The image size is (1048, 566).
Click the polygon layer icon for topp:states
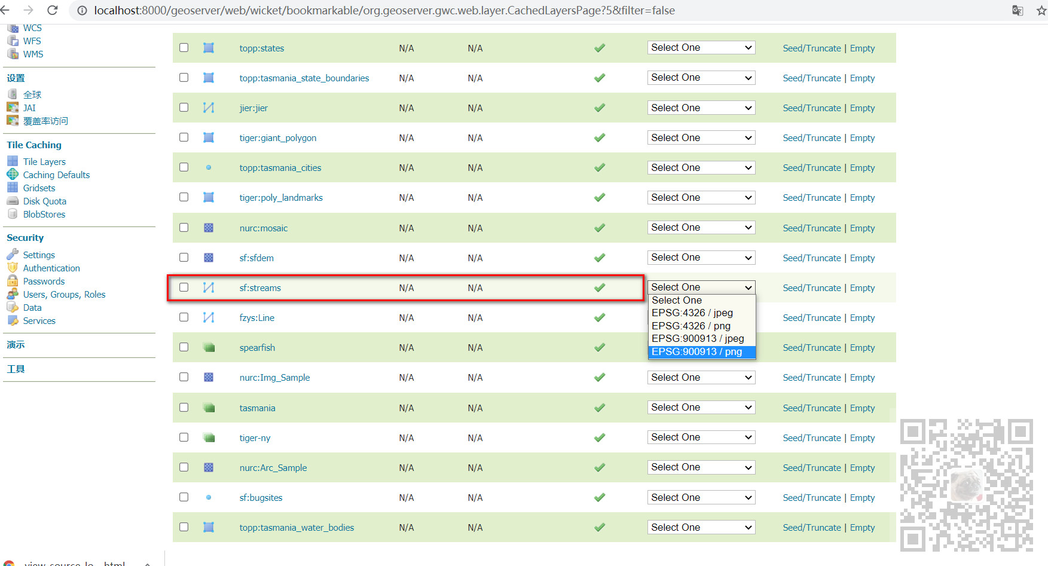(209, 48)
